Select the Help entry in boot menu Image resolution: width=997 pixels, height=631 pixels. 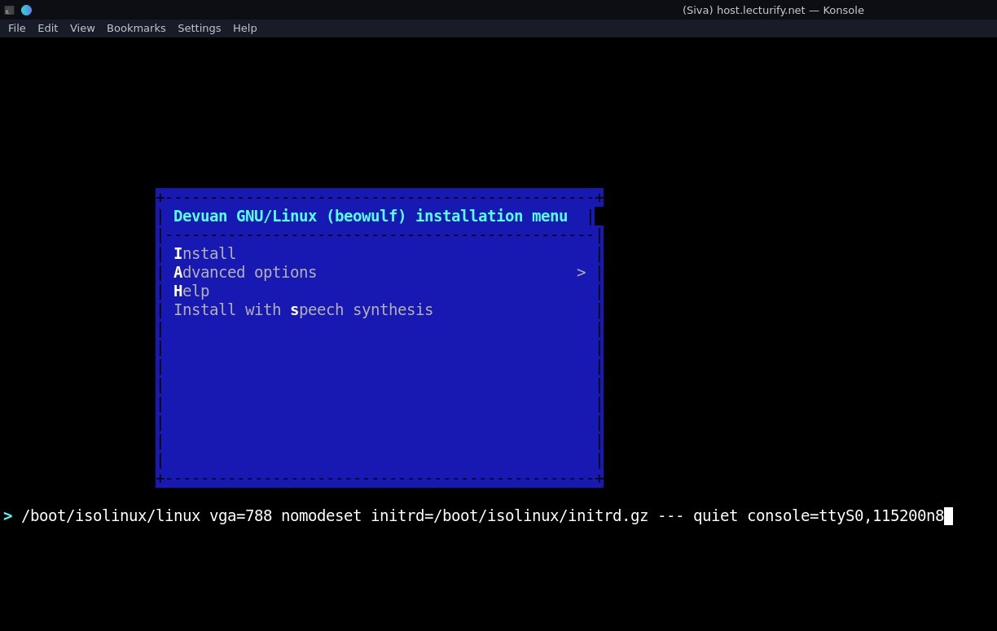coord(191,291)
